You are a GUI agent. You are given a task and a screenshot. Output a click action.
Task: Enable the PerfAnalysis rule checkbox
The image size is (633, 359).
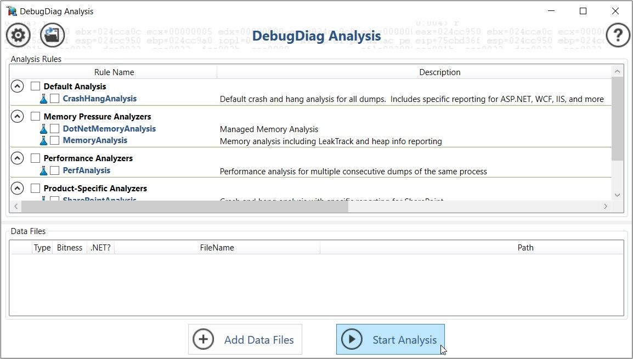tap(54, 170)
